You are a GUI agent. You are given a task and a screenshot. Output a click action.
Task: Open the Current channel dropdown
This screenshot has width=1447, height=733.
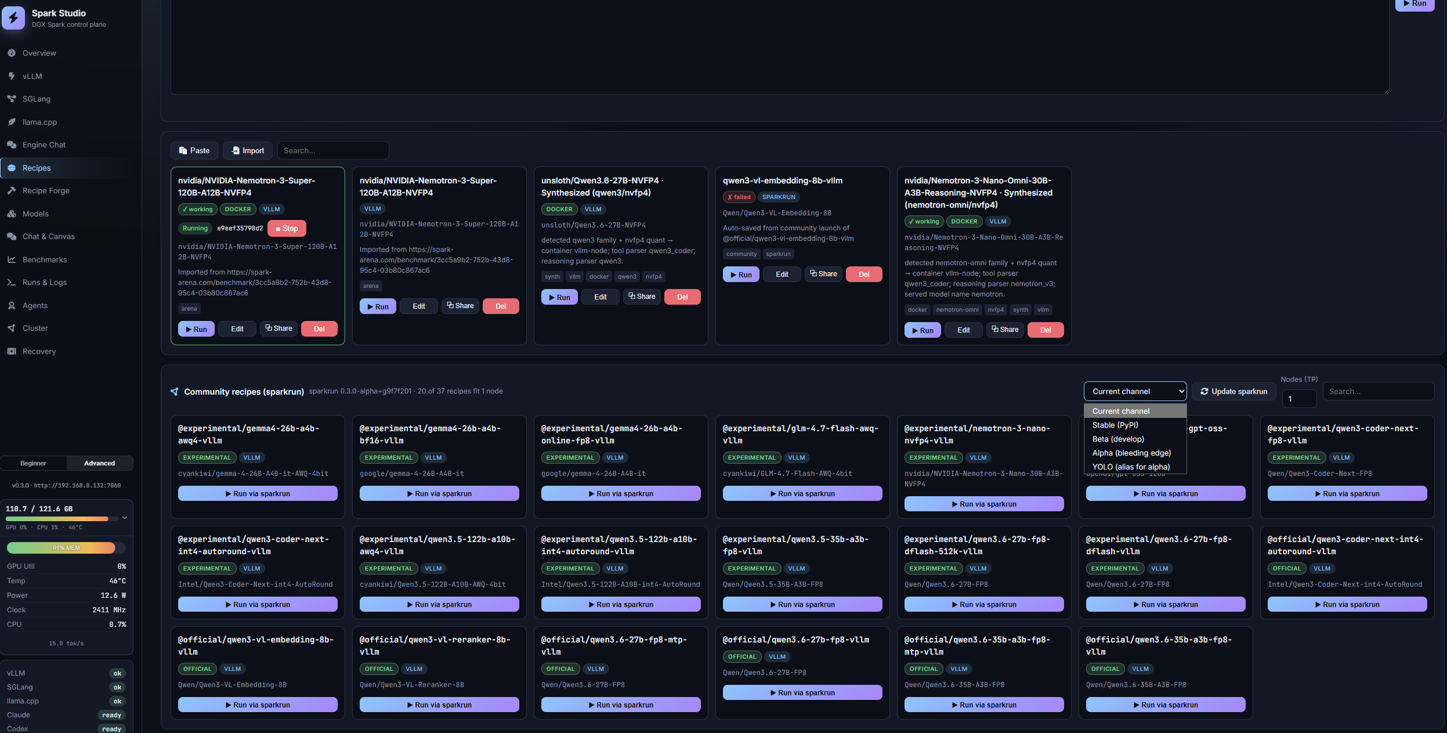pos(1135,392)
